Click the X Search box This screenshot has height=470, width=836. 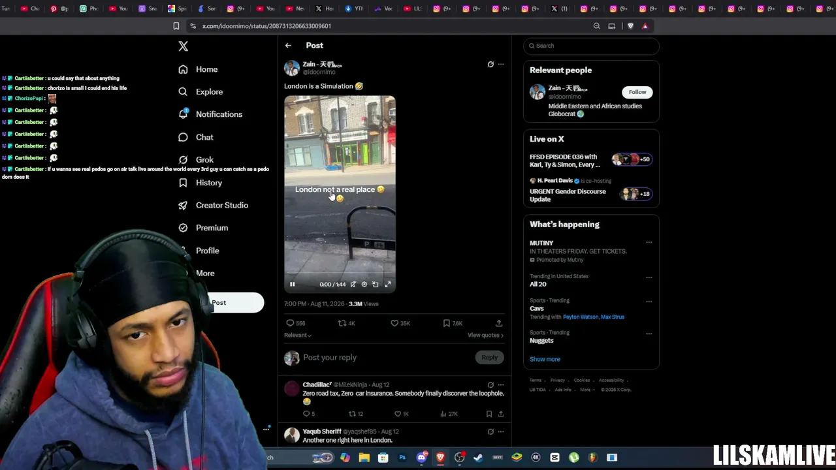pos(591,46)
